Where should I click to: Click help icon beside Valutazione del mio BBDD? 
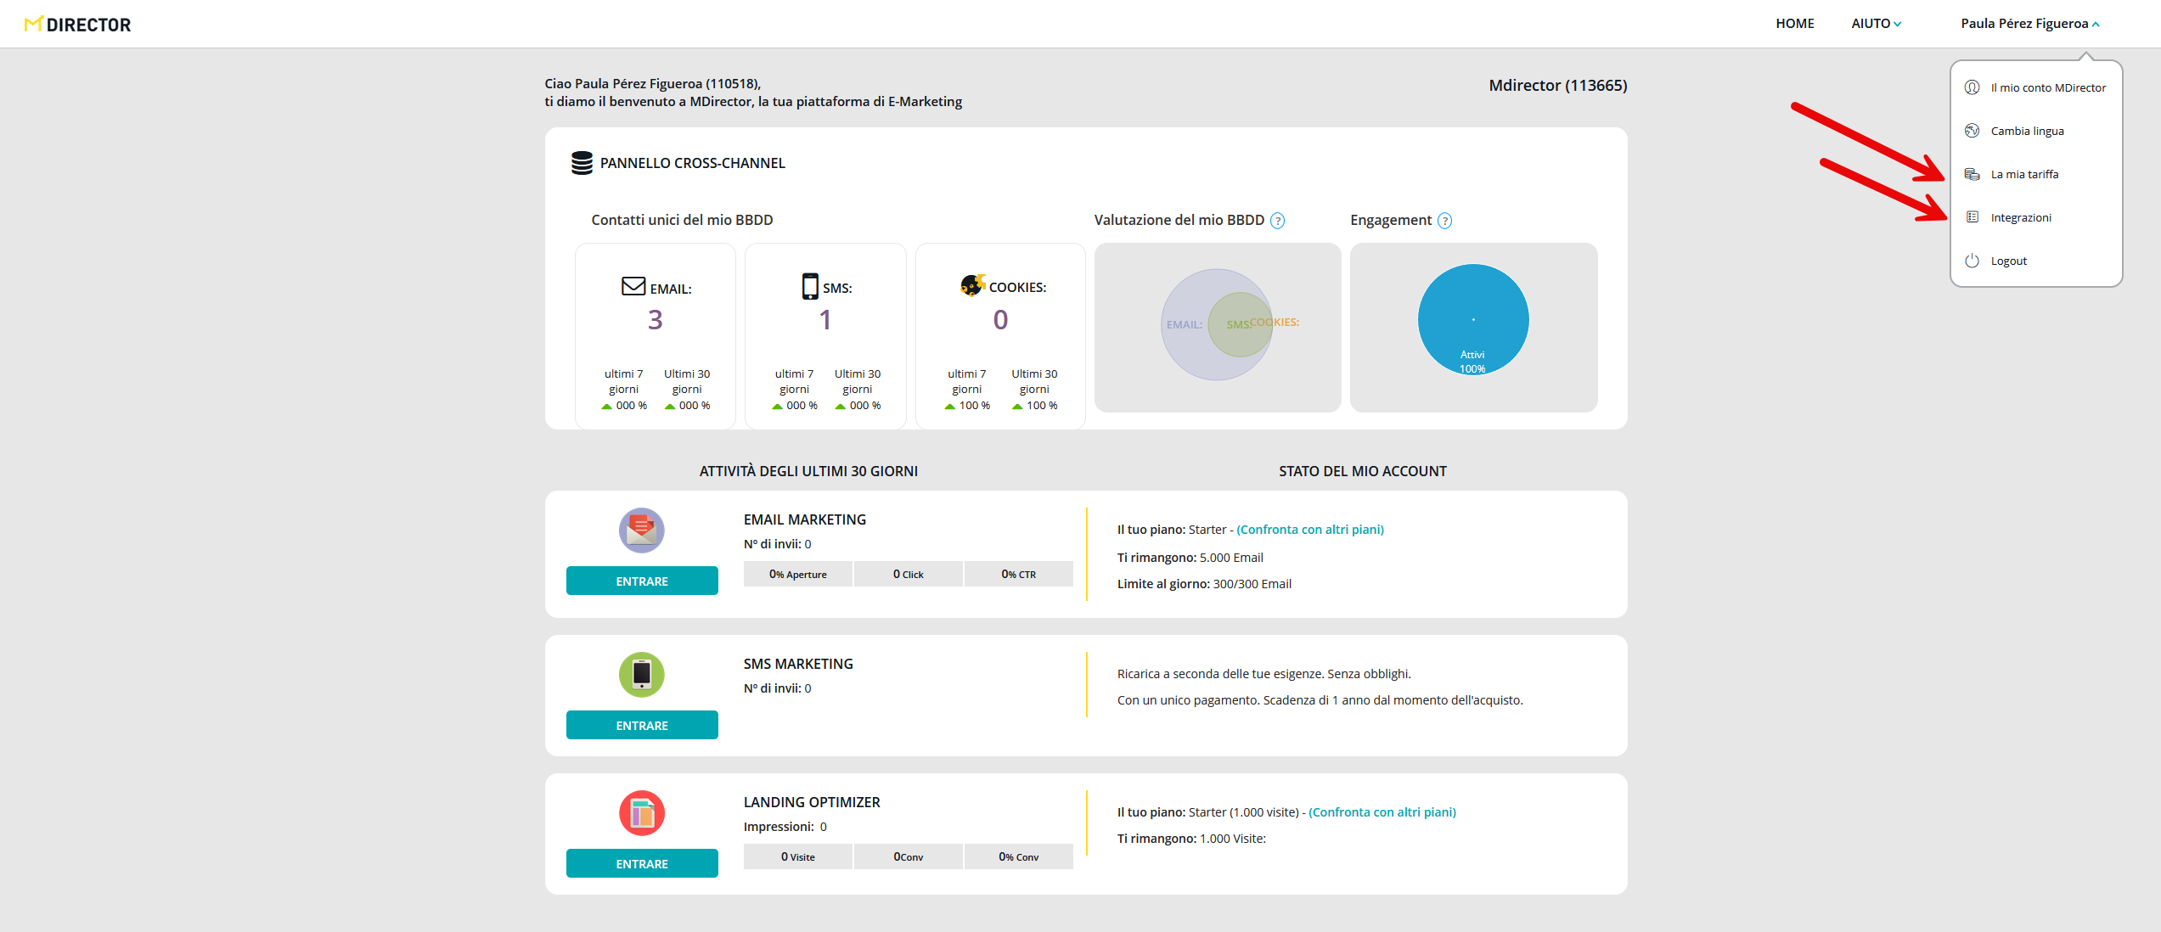point(1277,221)
